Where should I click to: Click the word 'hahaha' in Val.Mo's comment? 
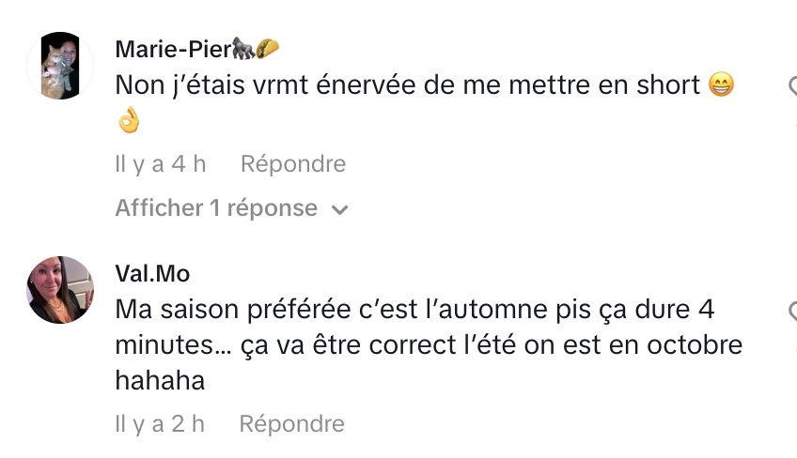click(x=160, y=380)
